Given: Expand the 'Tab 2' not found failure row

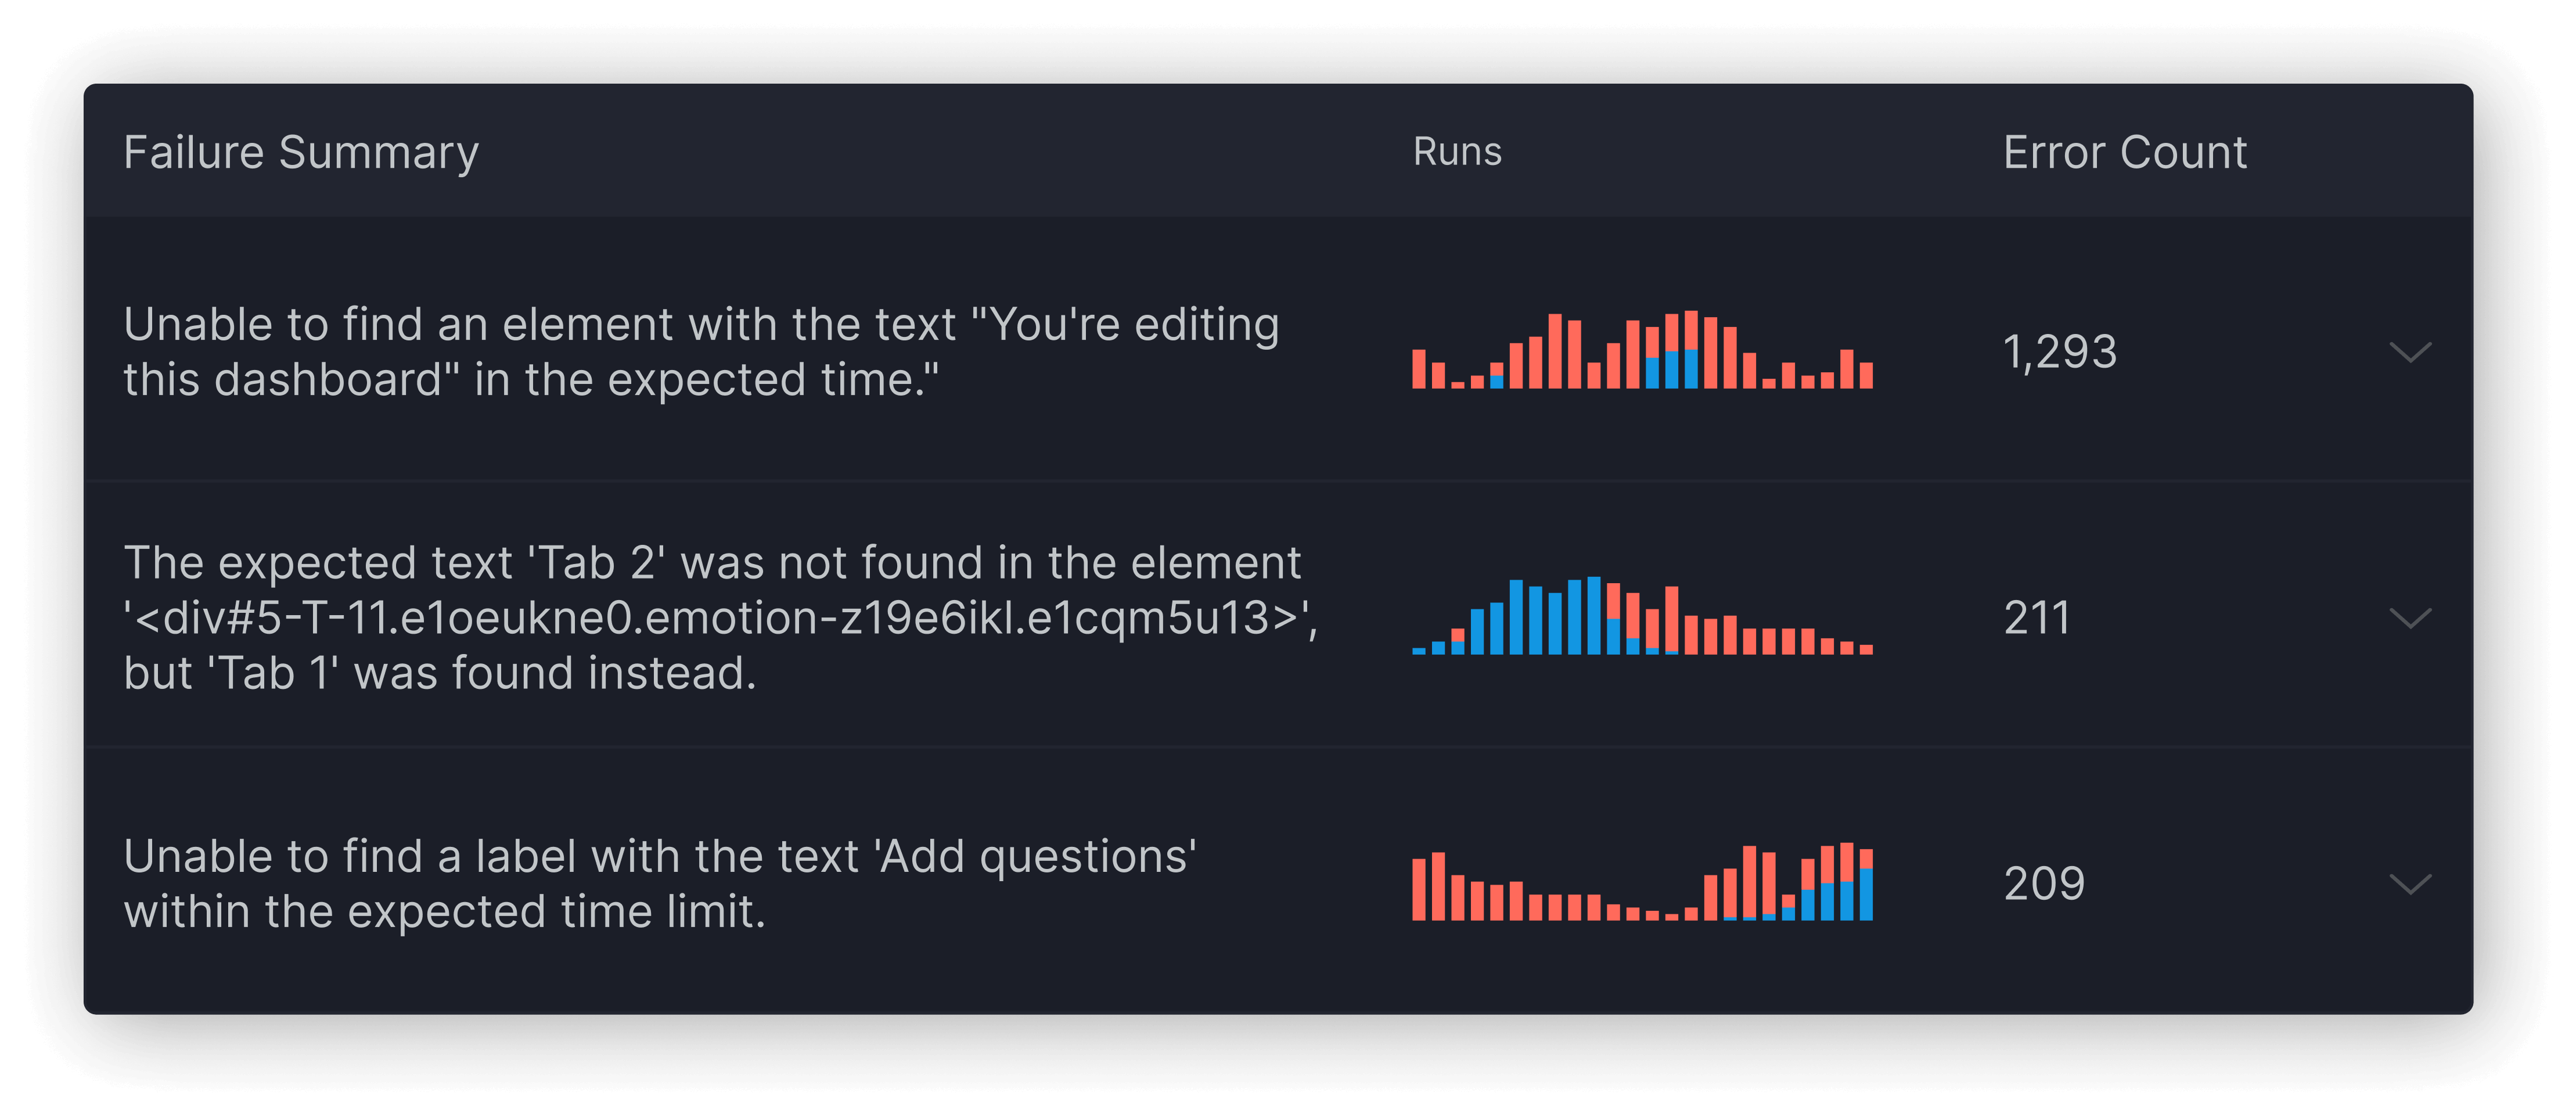Looking at the screenshot, I should click(x=2409, y=618).
